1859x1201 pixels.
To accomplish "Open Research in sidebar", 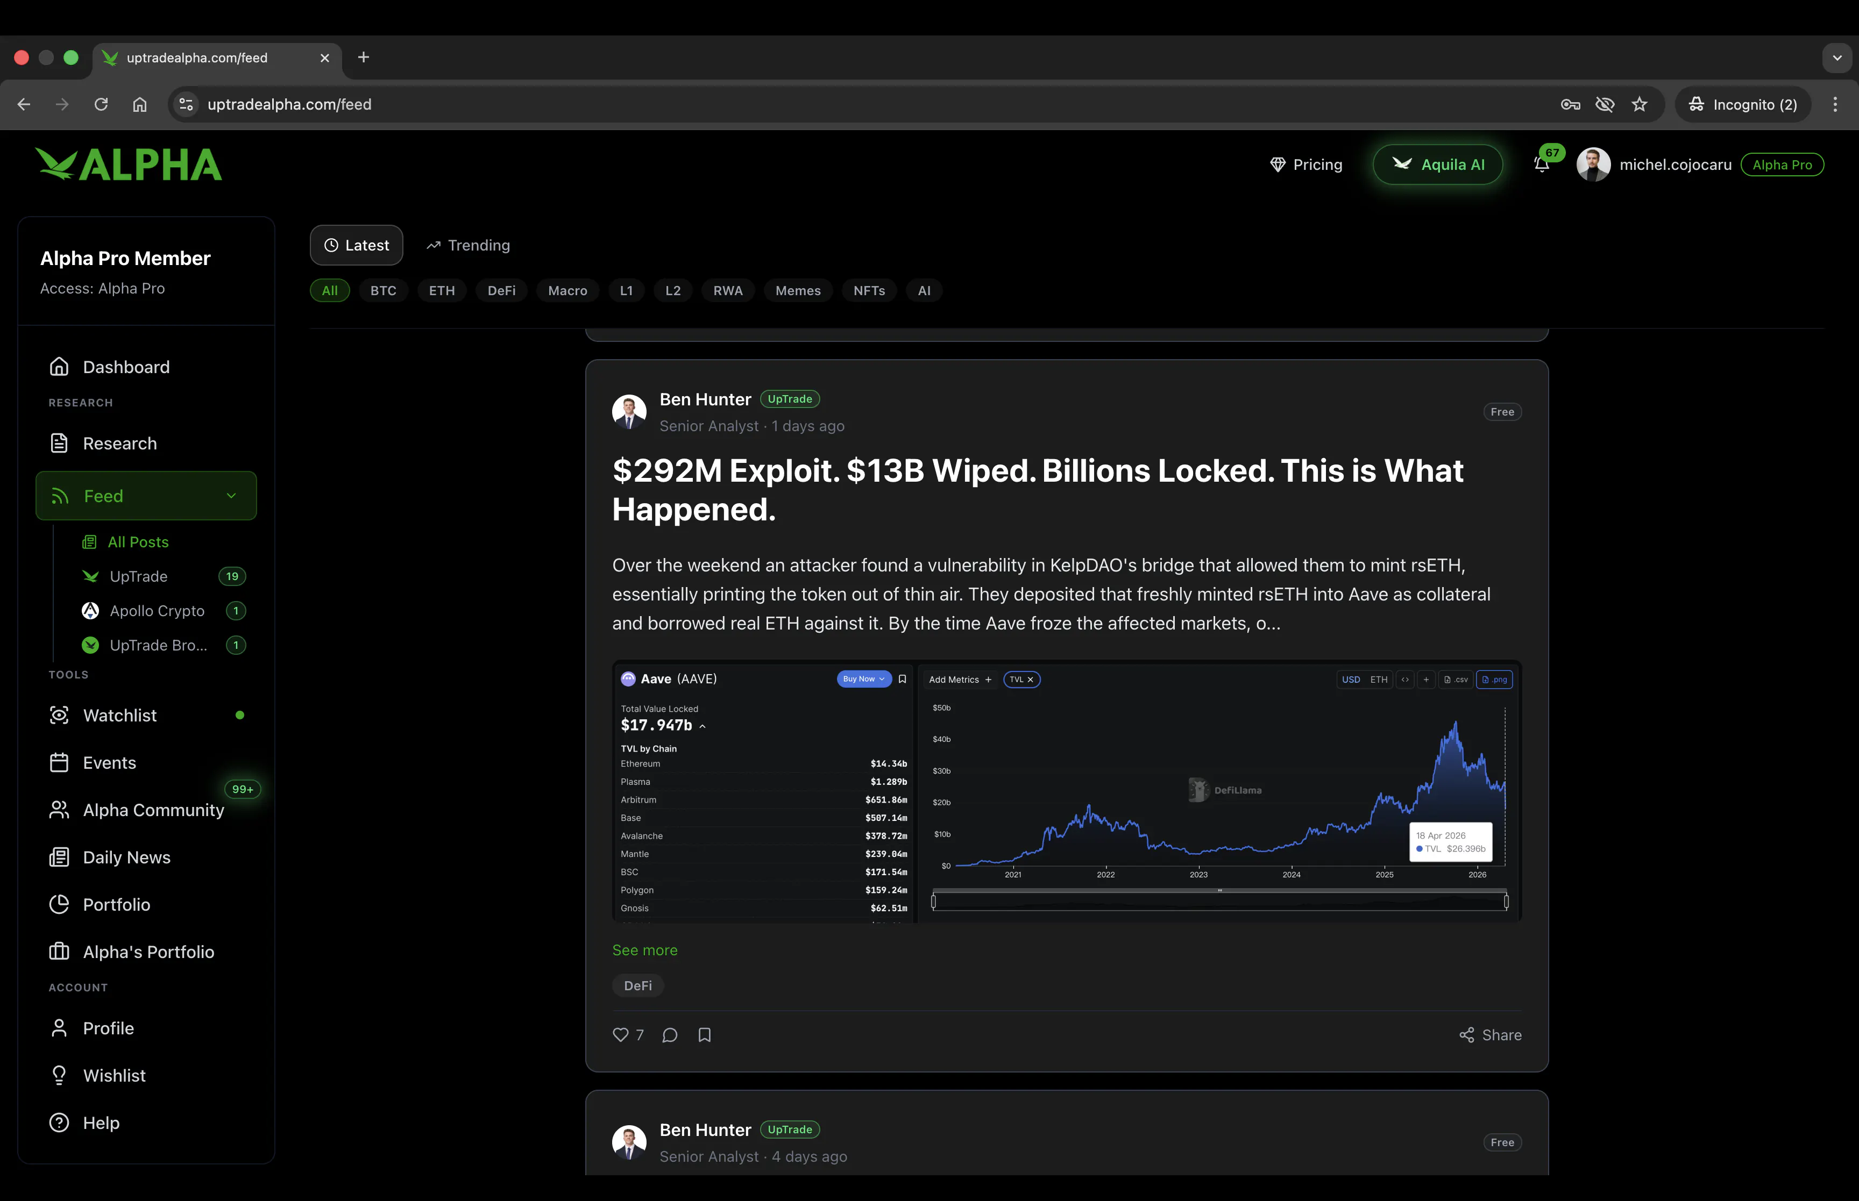I will [x=146, y=443].
